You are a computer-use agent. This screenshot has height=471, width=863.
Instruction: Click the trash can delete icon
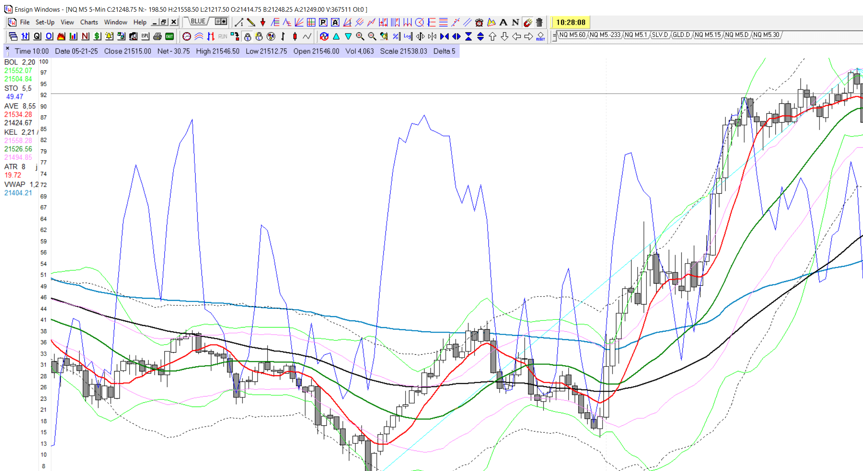[x=539, y=23]
